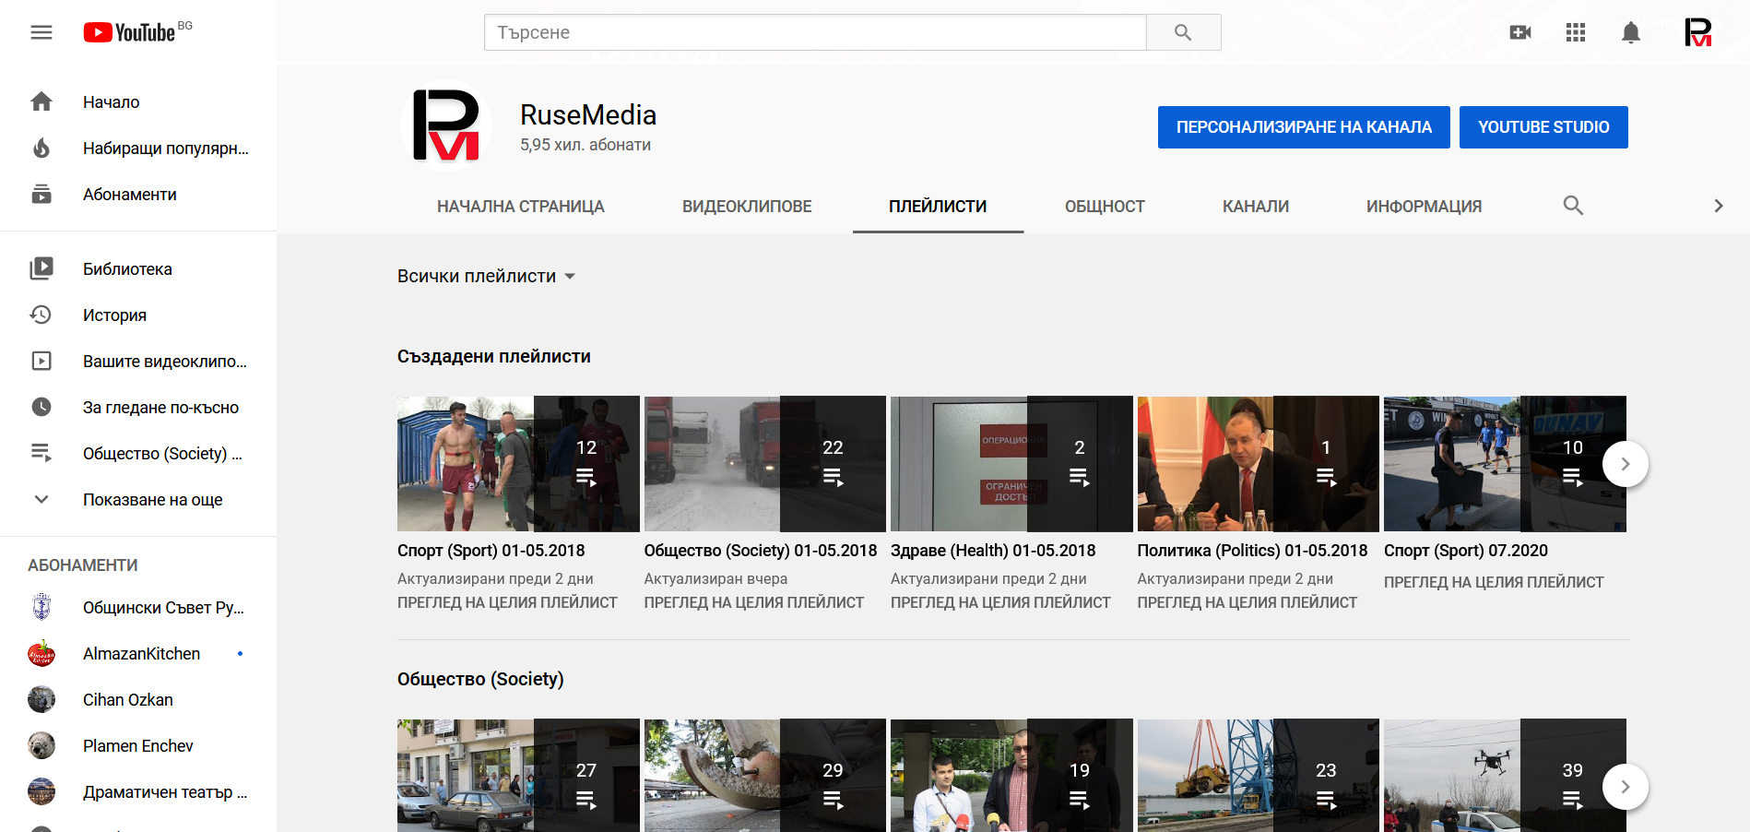This screenshot has width=1750, height=832.
Task: Click the Общински Съвет channel avatar
Action: (x=41, y=607)
